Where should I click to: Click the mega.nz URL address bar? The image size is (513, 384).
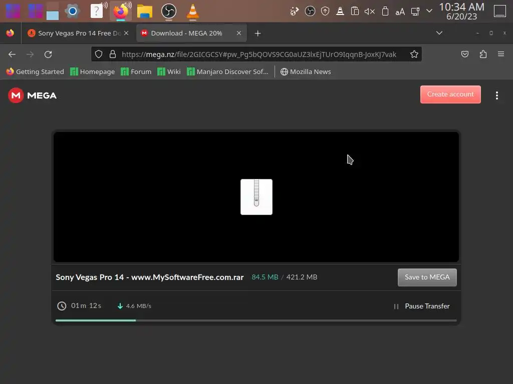click(x=259, y=54)
